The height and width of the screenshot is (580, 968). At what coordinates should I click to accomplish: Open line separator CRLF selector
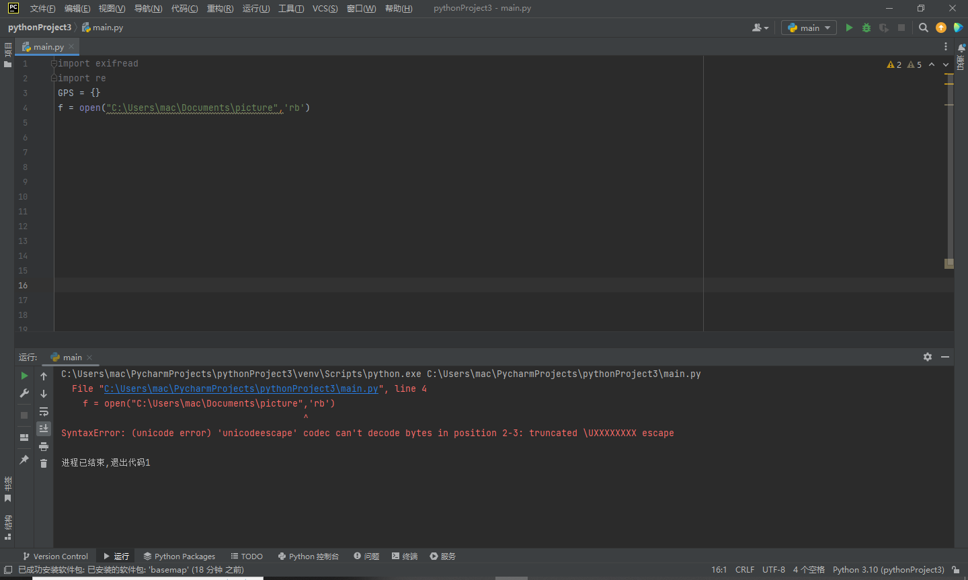click(x=745, y=570)
